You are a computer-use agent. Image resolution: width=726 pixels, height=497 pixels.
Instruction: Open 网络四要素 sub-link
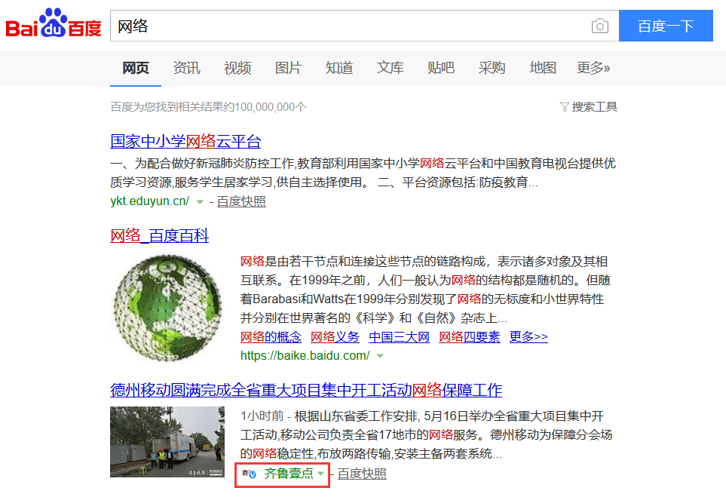(x=469, y=337)
